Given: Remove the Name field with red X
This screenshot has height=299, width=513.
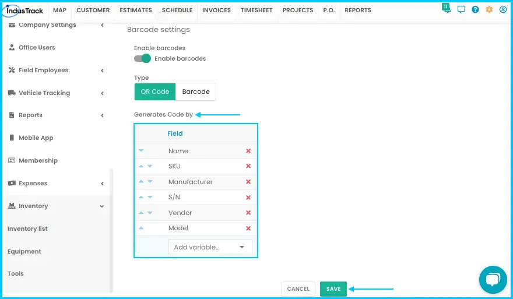Looking at the screenshot, I should tap(248, 151).
